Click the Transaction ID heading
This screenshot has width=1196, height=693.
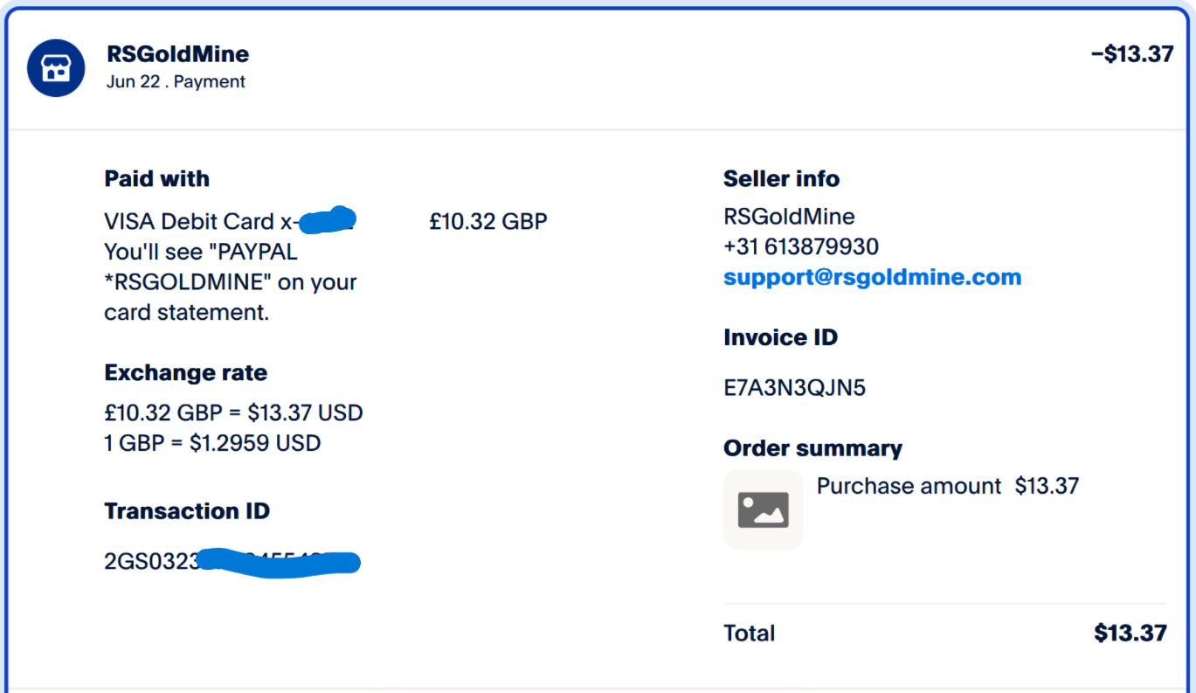tap(187, 511)
